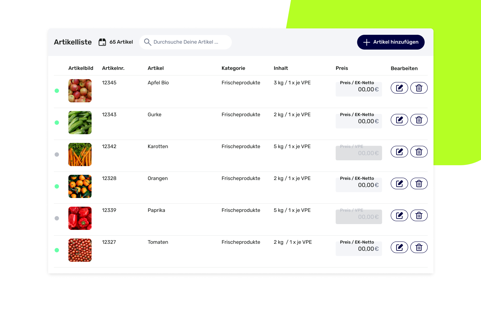Click the Artikelliste heading
The height and width of the screenshot is (309, 481).
72,42
